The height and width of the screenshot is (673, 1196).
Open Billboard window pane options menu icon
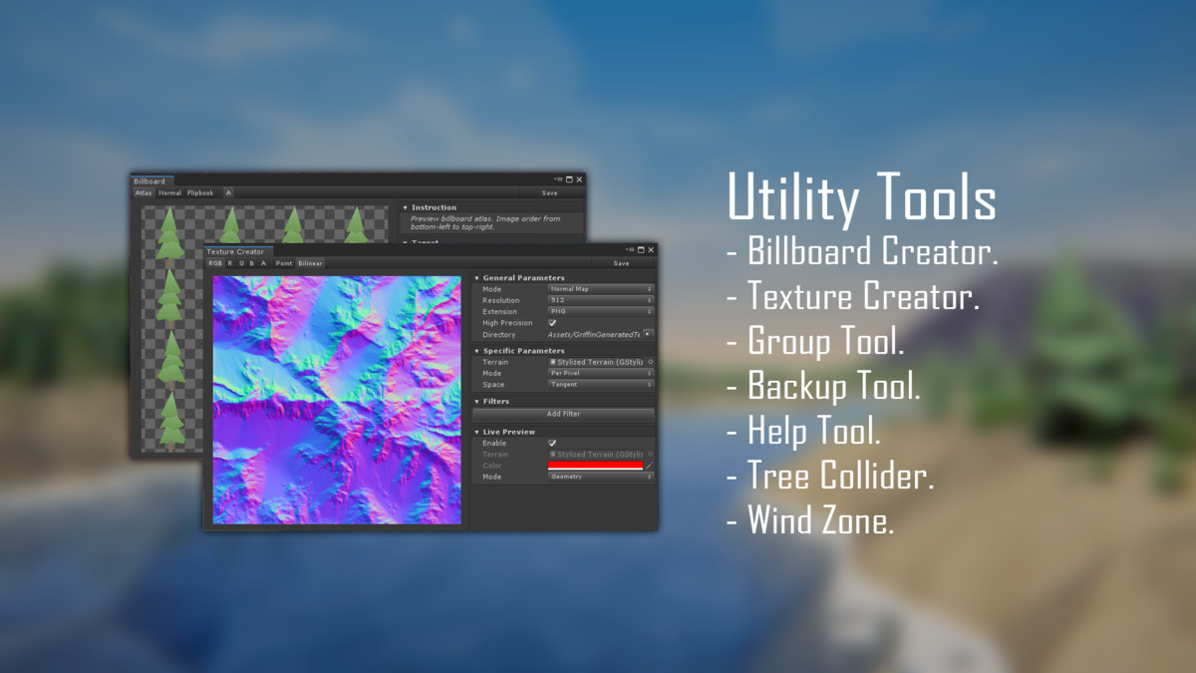558,179
